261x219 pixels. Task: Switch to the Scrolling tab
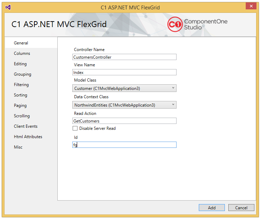22,116
